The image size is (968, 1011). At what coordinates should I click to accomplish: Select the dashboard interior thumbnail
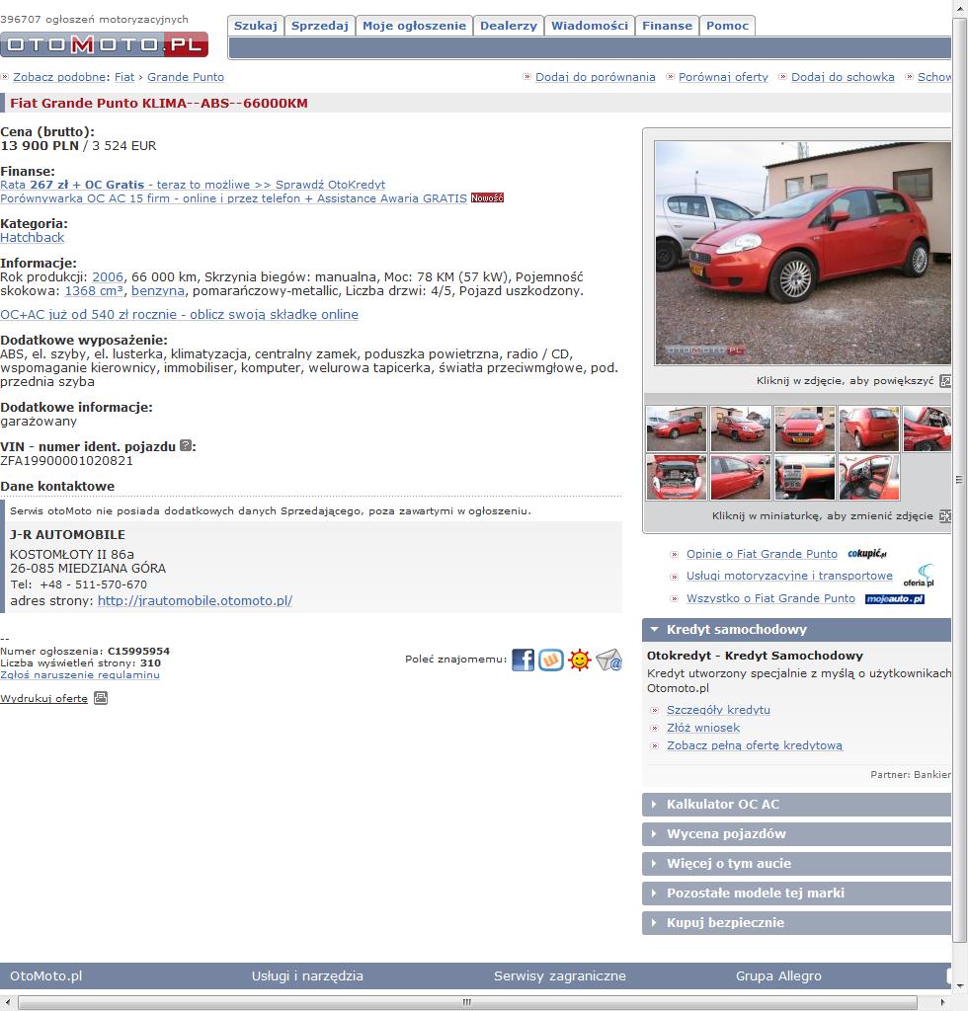(805, 477)
